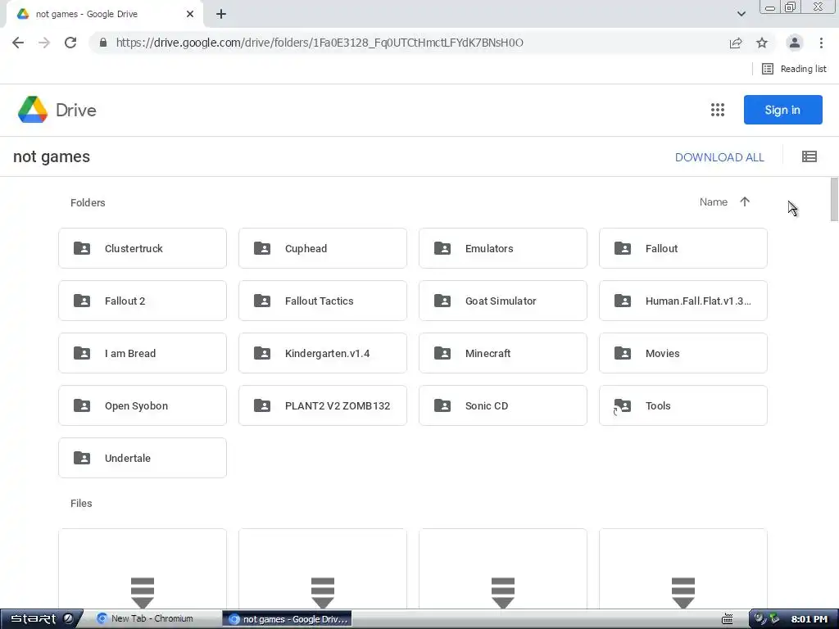Reload the current page
This screenshot has height=629, width=839.
[x=70, y=43]
